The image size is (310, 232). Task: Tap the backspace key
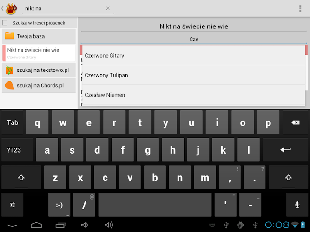click(x=296, y=122)
